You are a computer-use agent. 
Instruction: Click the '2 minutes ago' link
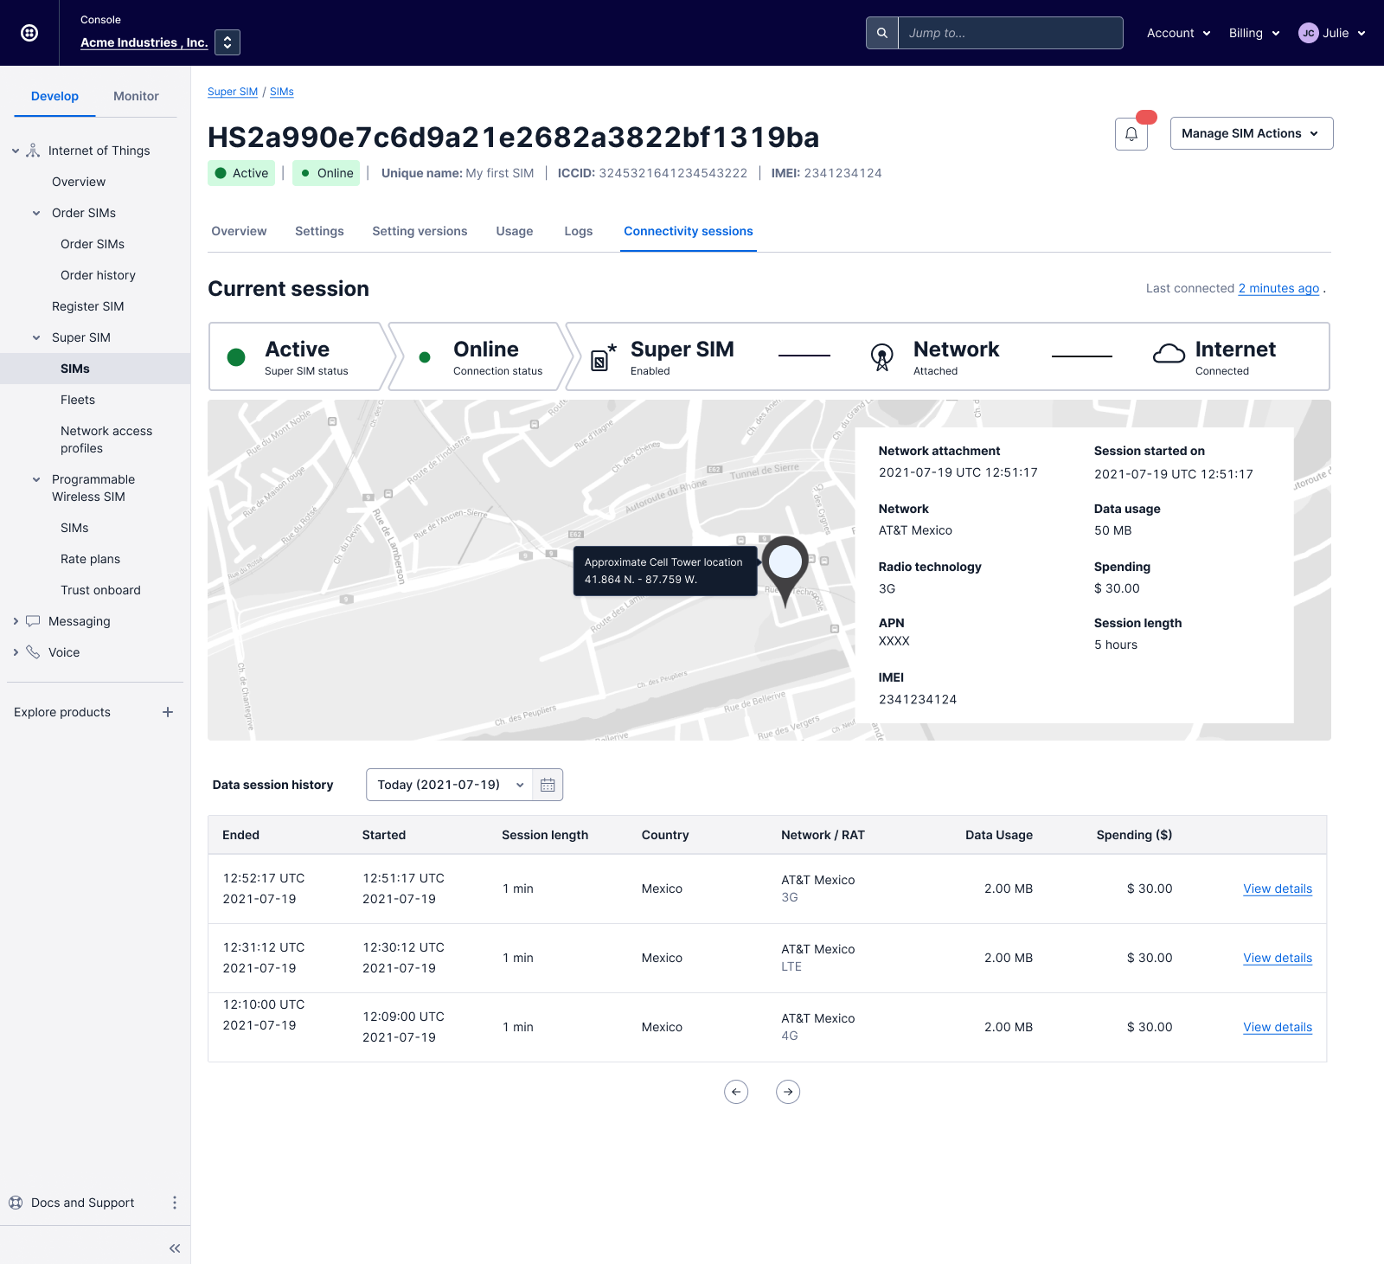1278,288
